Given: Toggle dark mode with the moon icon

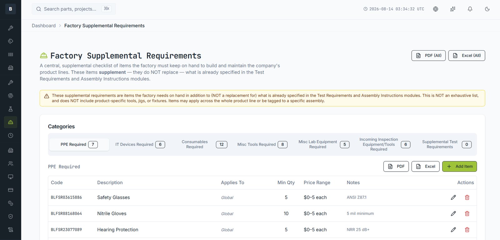Looking at the screenshot, I should pyautogui.click(x=487, y=9).
